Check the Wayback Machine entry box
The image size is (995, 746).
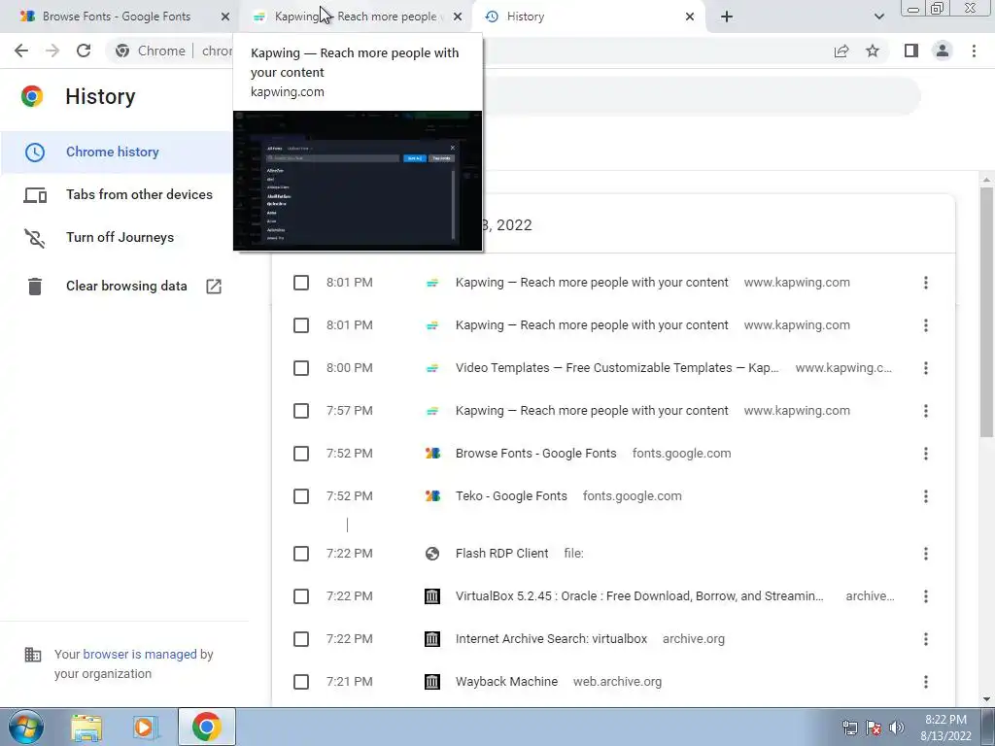point(301,682)
